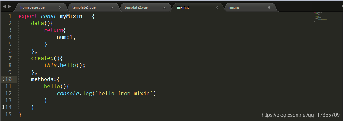Click unsaved dot on mixins tab

pos(269,7)
